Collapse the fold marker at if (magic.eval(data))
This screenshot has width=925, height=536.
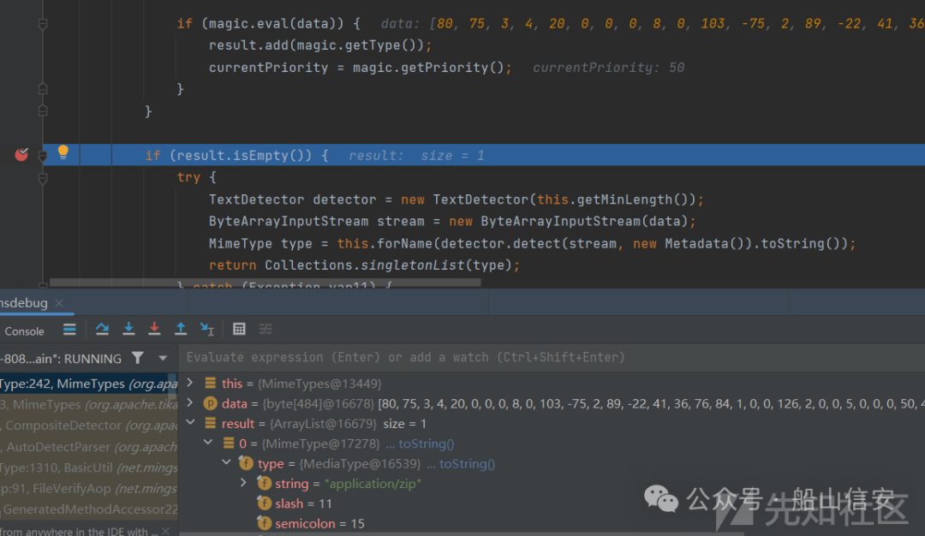pyautogui.click(x=43, y=24)
